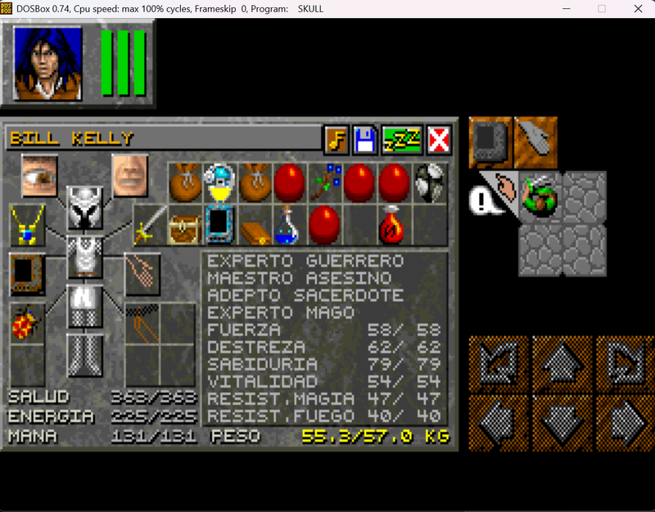The image size is (655, 512).
Task: Click the middle green stamina bar
Action: click(x=124, y=63)
